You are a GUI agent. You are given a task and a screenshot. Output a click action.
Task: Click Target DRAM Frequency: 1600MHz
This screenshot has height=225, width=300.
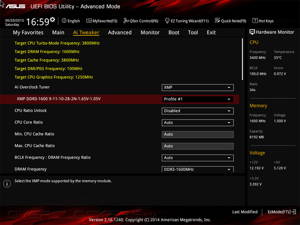point(47,52)
